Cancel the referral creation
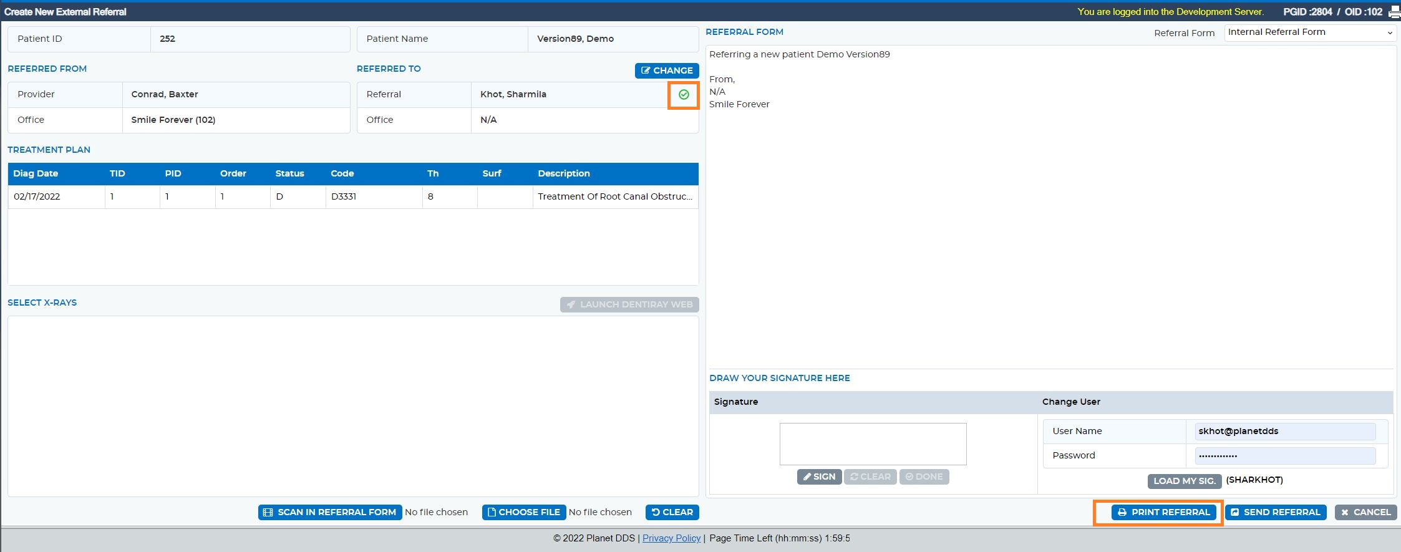 (1365, 512)
